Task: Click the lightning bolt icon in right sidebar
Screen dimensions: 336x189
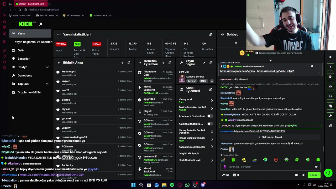Action: [x=330, y=67]
